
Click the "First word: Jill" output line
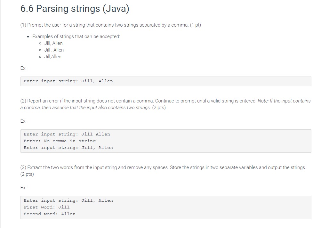coord(47,207)
